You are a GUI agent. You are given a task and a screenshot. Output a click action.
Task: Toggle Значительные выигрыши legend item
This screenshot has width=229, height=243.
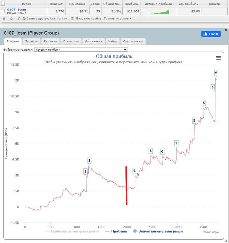pyautogui.click(x=158, y=232)
